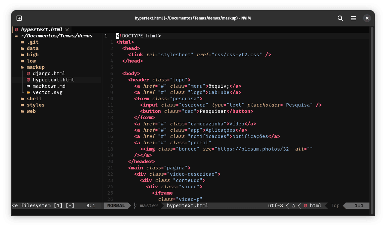The height and width of the screenshot is (228, 386).
Task: Click the header class="topo" line
Action: (159, 80)
